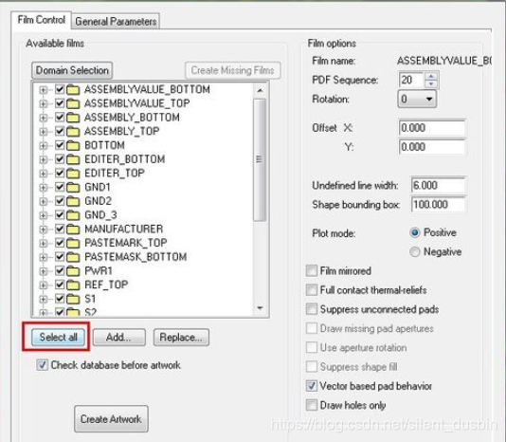Screen dimensions: 506x442
Task: Click the Domain Selection button
Action: [x=72, y=70]
